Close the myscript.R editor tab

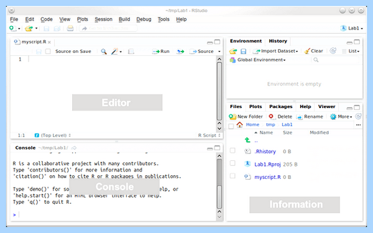[49, 42]
